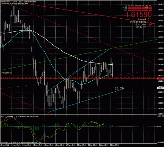Click the MACD row label in dashboard
The height and width of the screenshot is (147, 164).
(125, 7)
